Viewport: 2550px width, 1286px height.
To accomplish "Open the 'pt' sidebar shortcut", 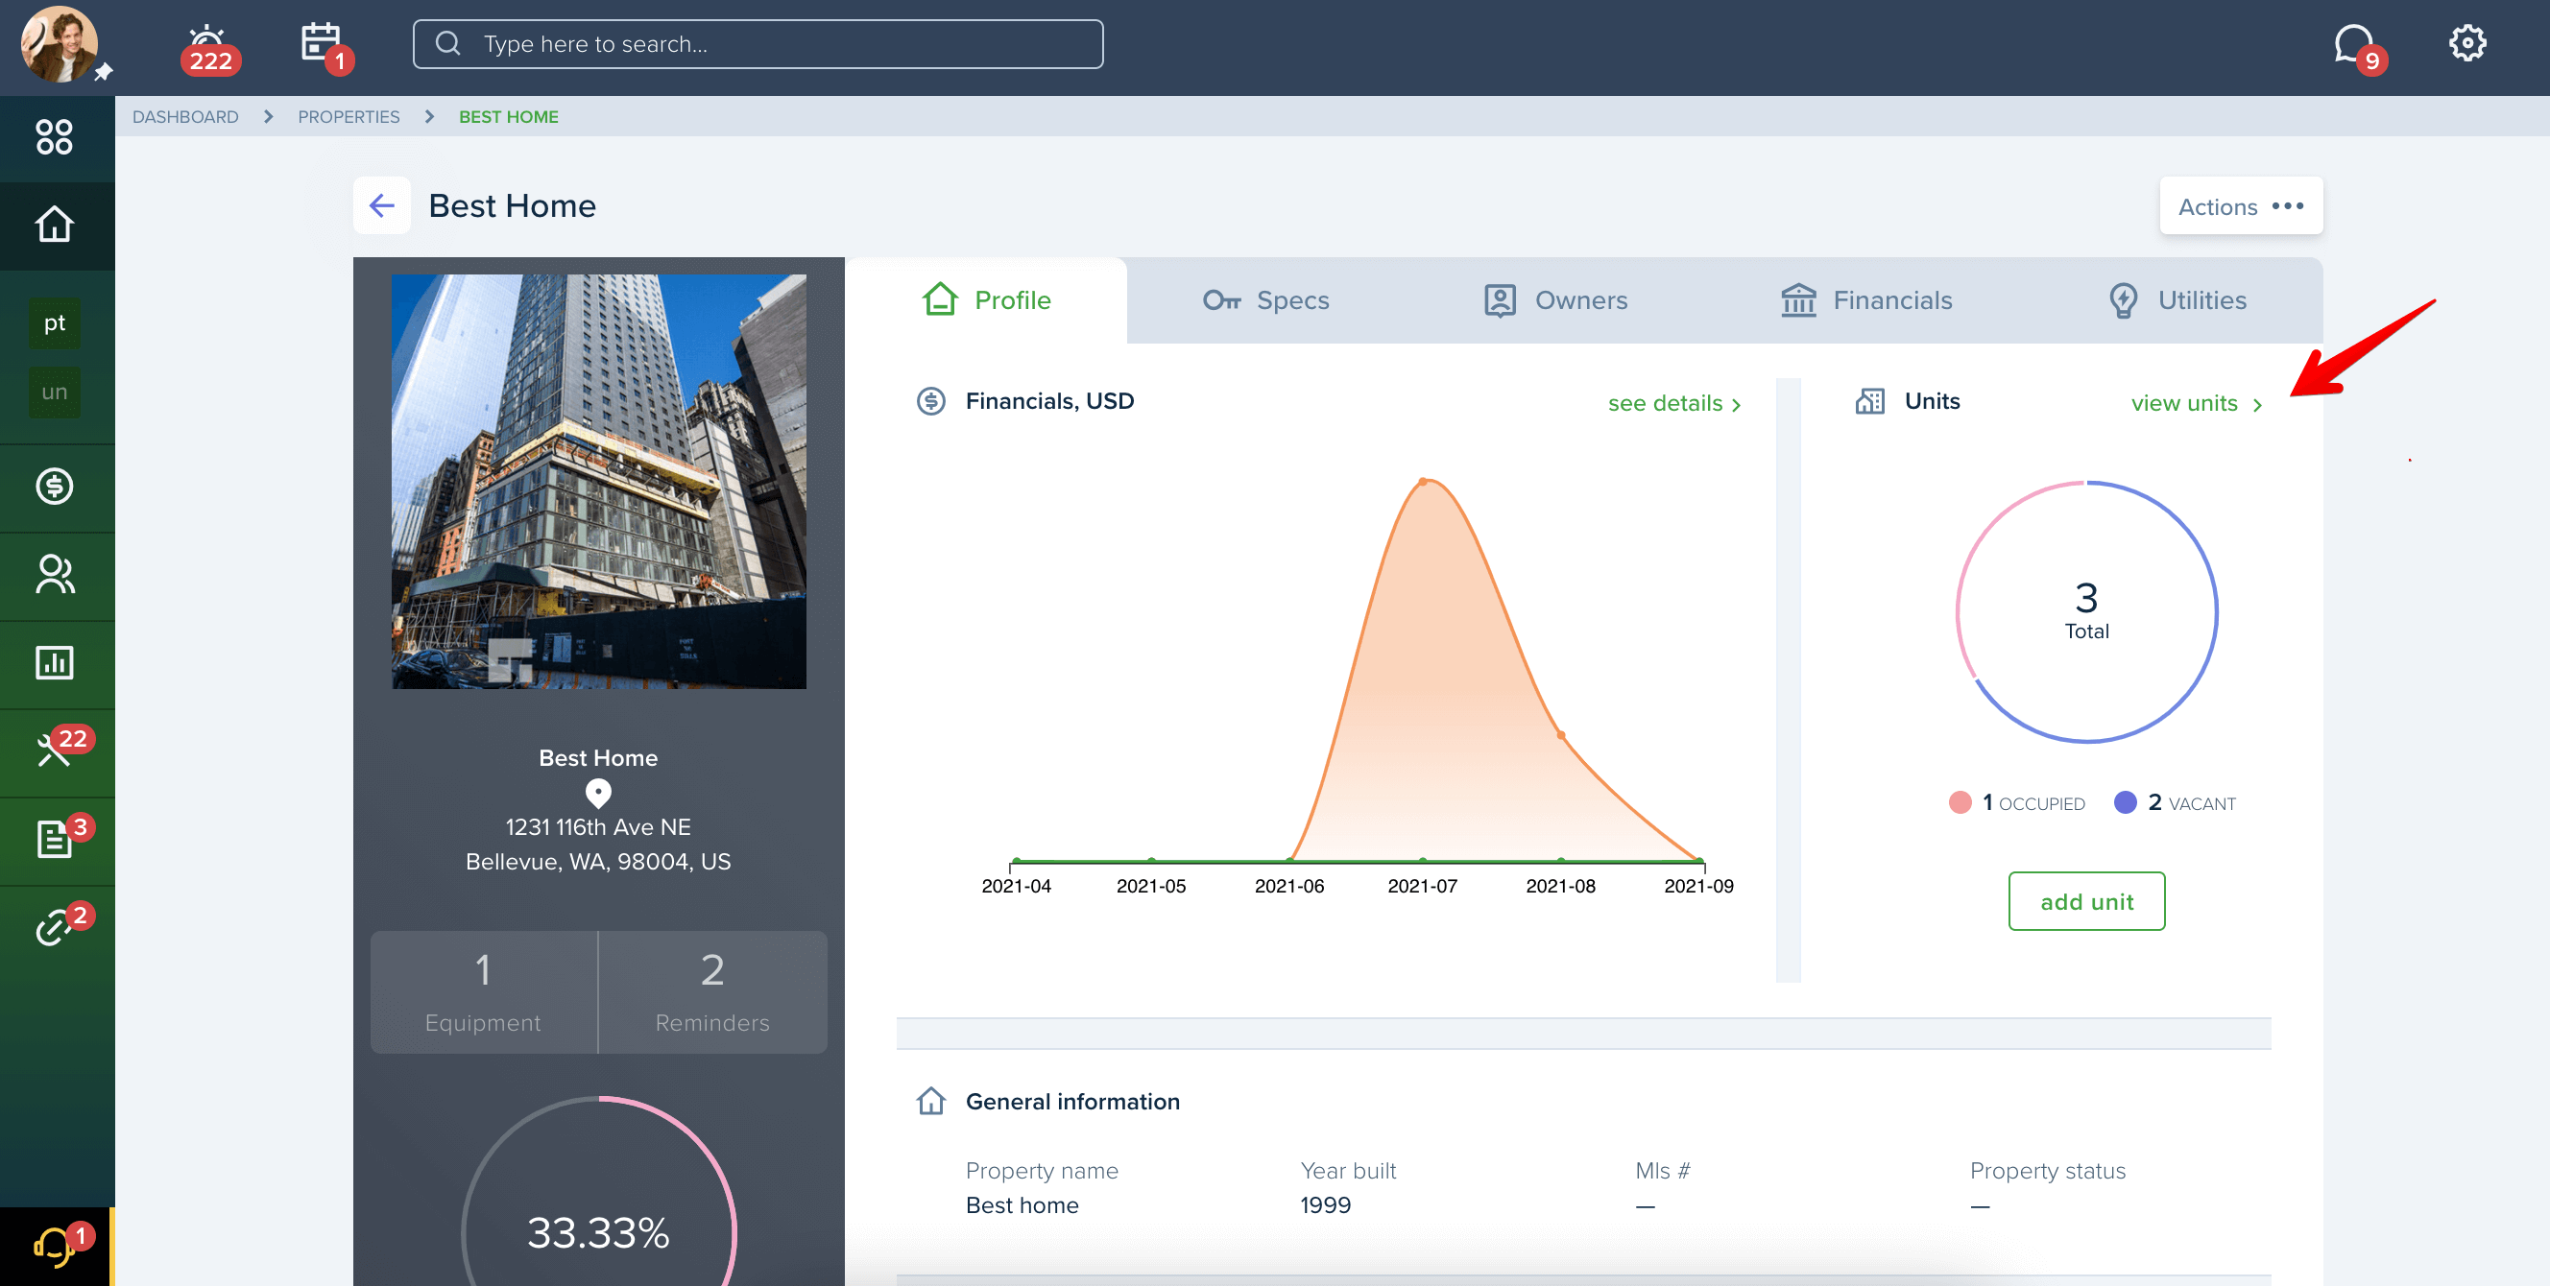I will point(55,322).
